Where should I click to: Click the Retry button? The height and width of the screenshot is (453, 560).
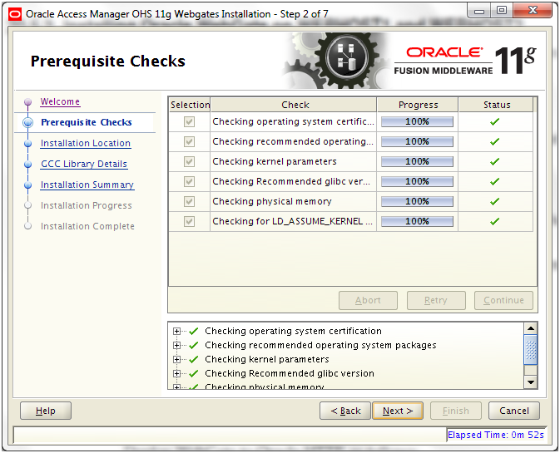click(x=436, y=301)
